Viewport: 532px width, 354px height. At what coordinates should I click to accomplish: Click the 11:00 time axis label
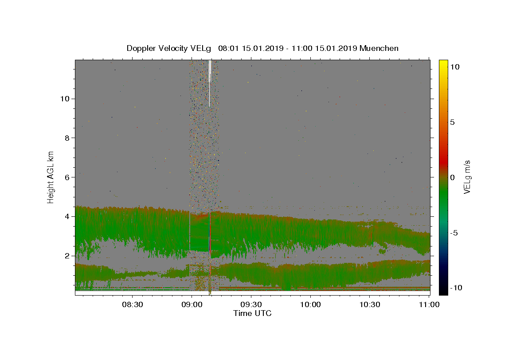point(429,304)
